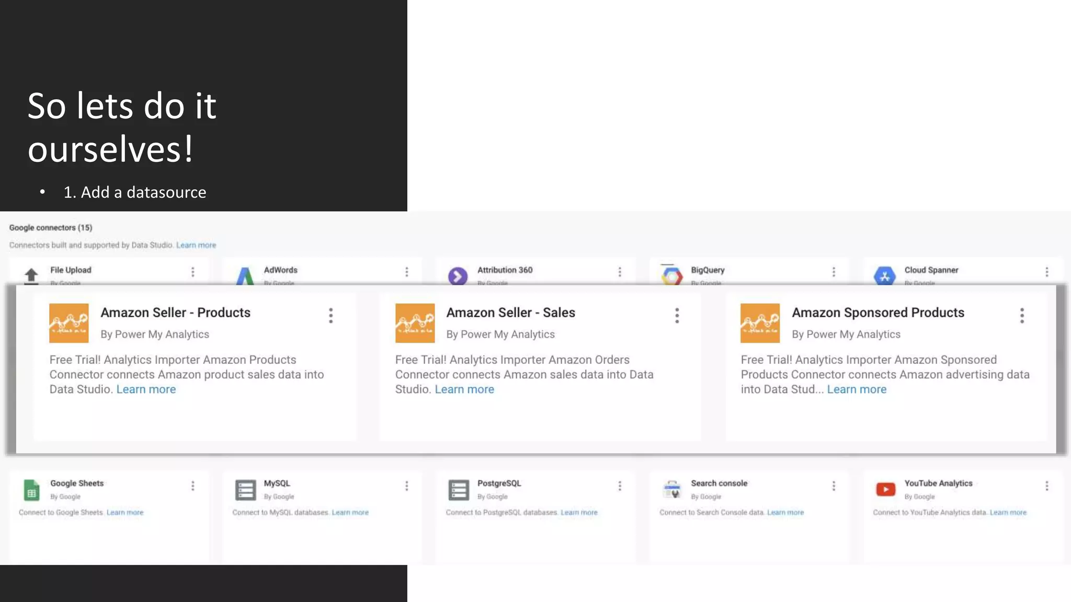Open Learn more under Google connectors heading
The width and height of the screenshot is (1071, 602).
[196, 245]
